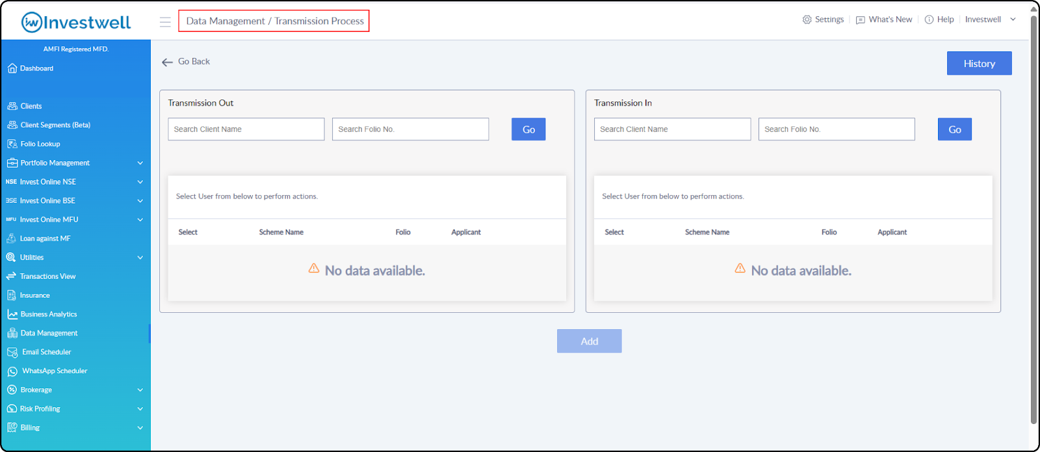This screenshot has height=452, width=1040.
Task: Click the Data Management icon
Action: pos(12,333)
